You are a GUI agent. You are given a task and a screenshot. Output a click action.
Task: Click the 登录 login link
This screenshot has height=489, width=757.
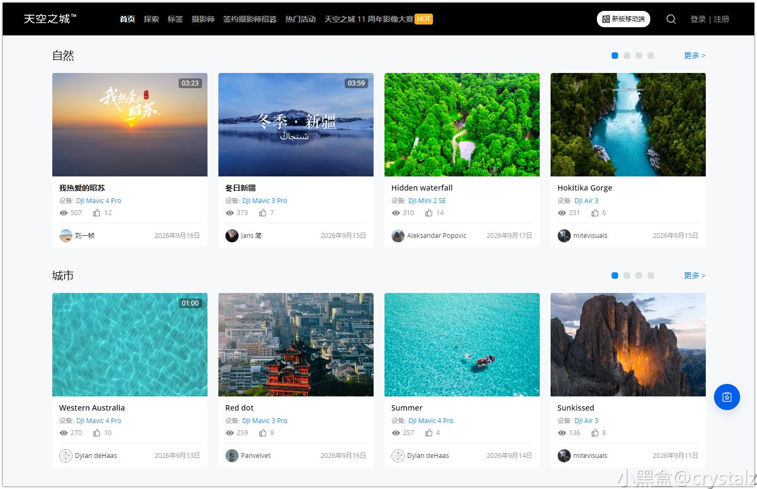click(x=698, y=19)
